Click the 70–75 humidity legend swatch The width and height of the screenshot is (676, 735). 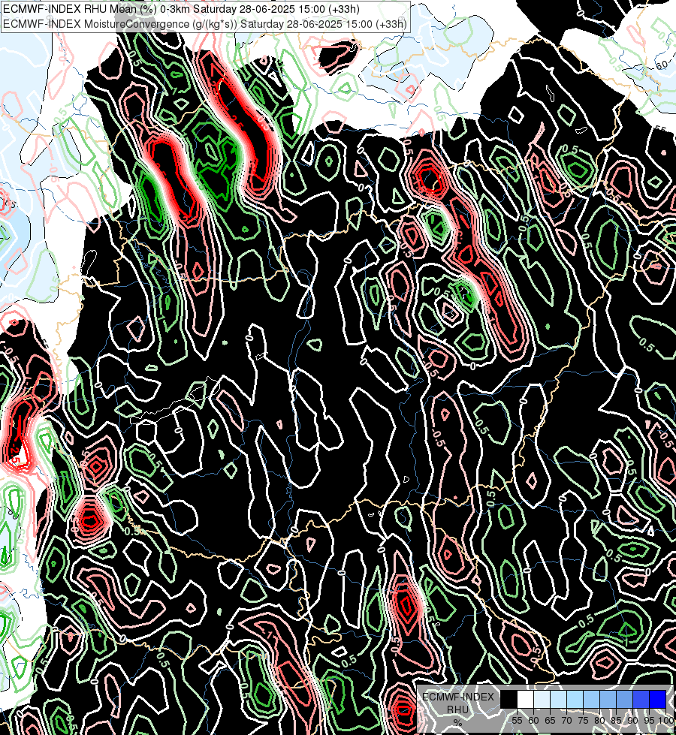pyautogui.click(x=575, y=700)
